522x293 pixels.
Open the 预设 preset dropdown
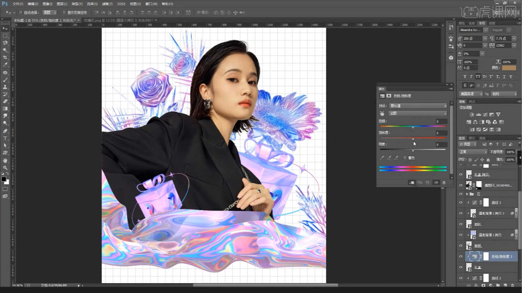[418, 106]
